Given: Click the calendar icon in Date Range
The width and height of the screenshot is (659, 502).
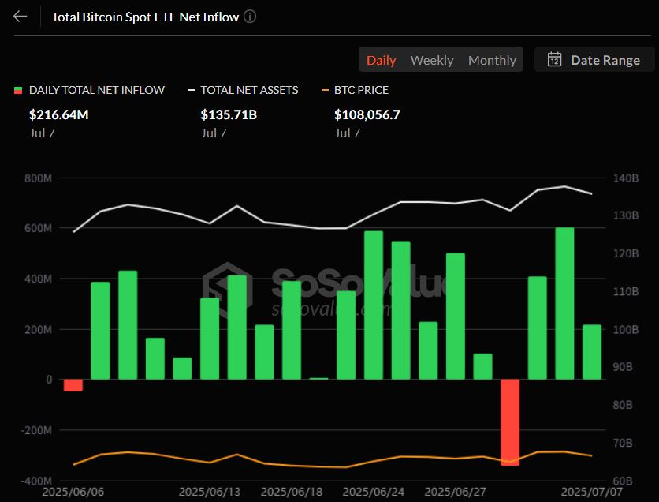Looking at the screenshot, I should tap(554, 60).
